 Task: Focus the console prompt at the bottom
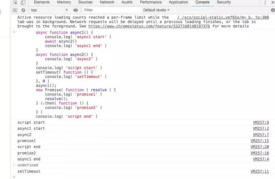coord(137,177)
